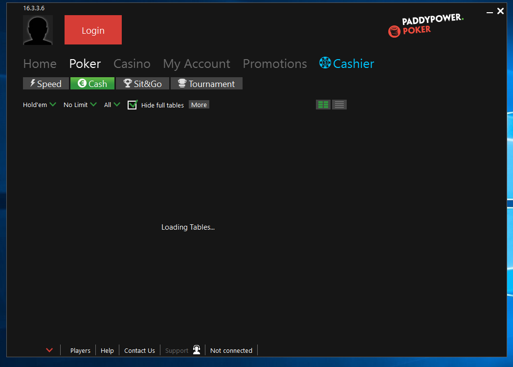Close the poker client window
This screenshot has height=367, width=513.
click(501, 11)
